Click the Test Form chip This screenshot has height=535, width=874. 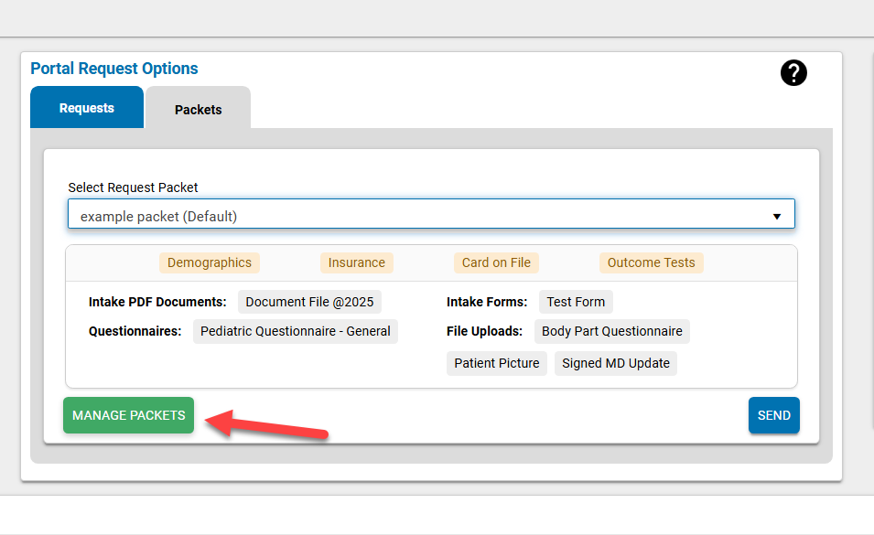pyautogui.click(x=576, y=302)
